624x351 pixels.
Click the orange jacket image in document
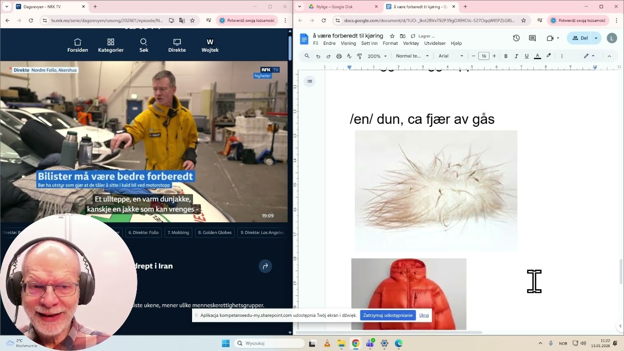point(409,294)
